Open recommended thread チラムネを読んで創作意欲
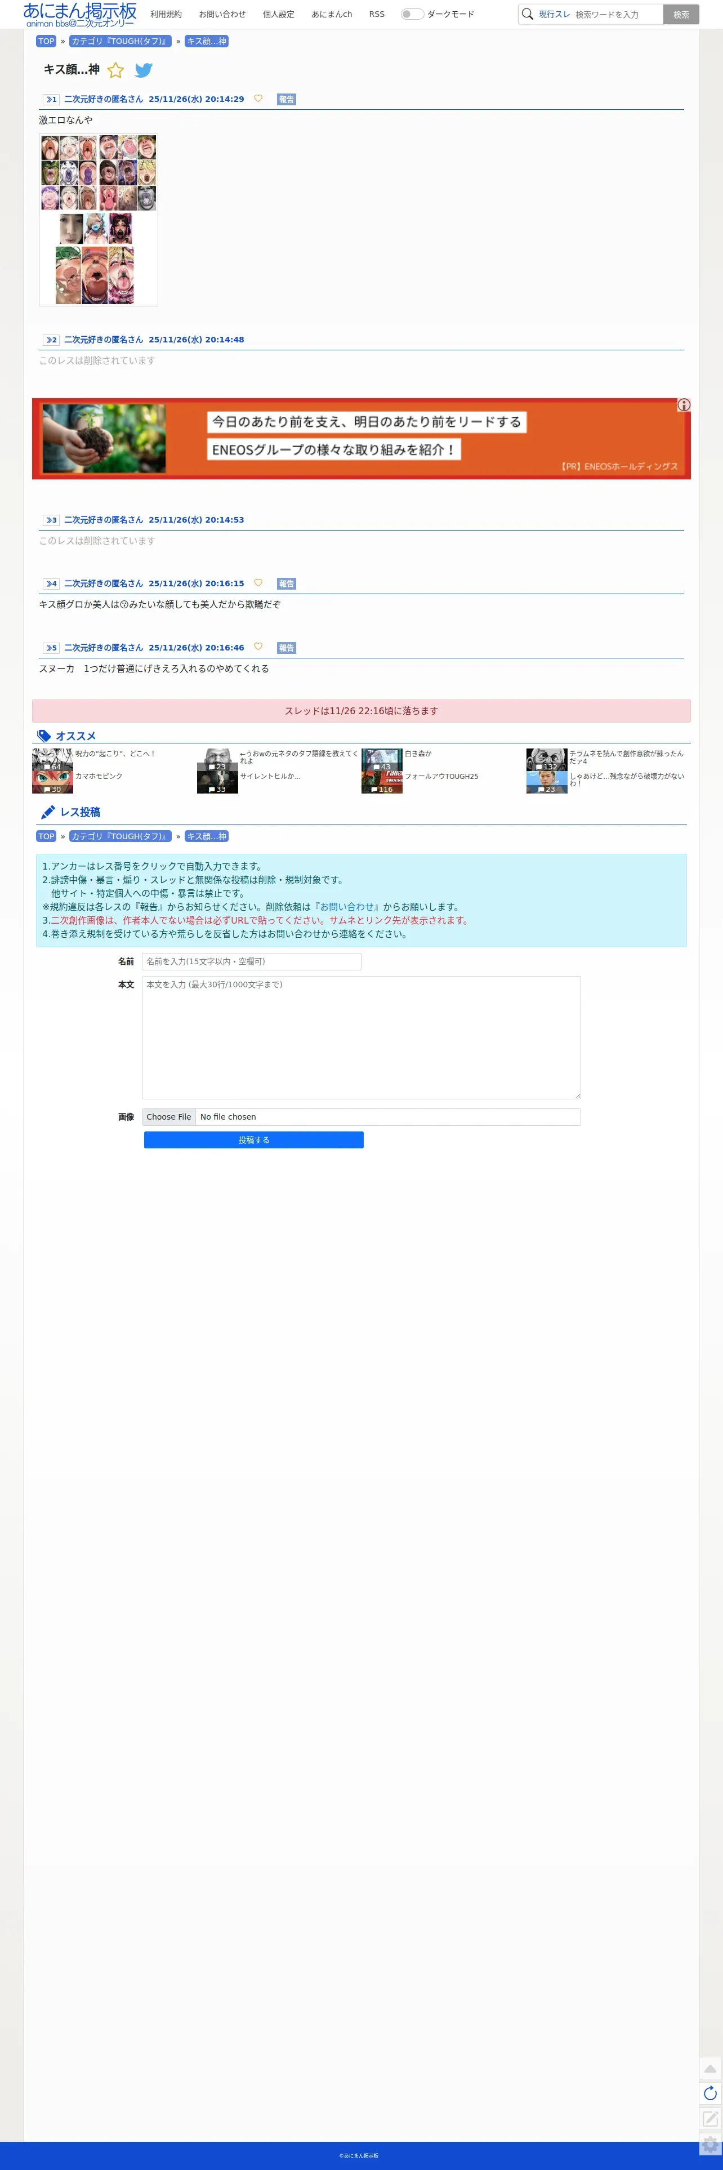Screen dimensions: 723x2170 coord(627,758)
